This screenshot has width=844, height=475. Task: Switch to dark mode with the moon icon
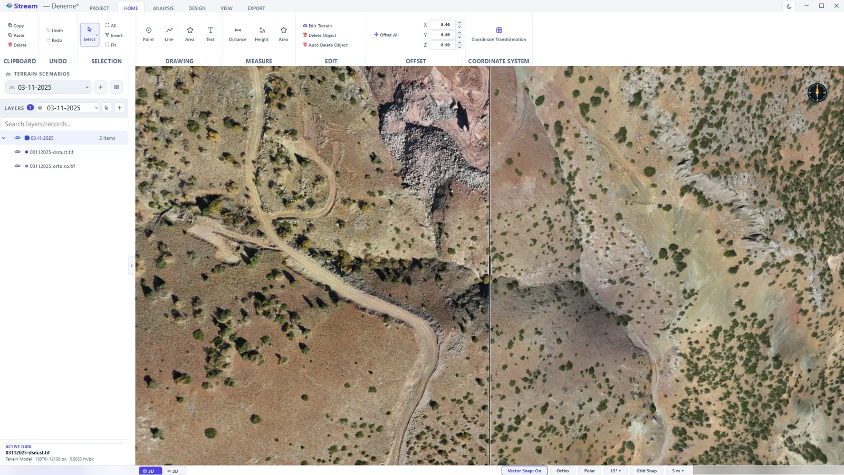pos(789,6)
